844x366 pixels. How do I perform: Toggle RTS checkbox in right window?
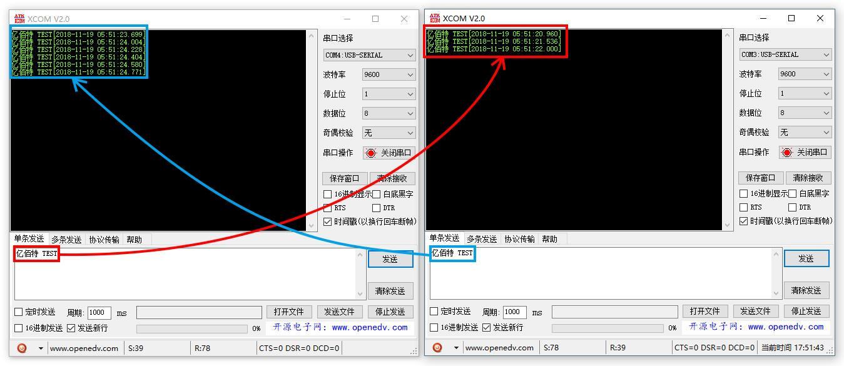coord(745,207)
